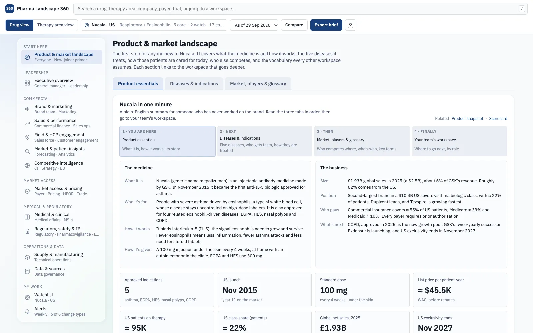Click the Medical & clinical icon
533x333 pixels.
point(27,217)
